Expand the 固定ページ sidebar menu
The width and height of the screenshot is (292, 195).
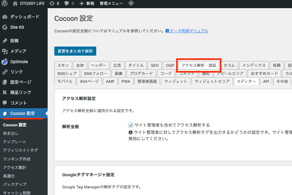[21, 82]
